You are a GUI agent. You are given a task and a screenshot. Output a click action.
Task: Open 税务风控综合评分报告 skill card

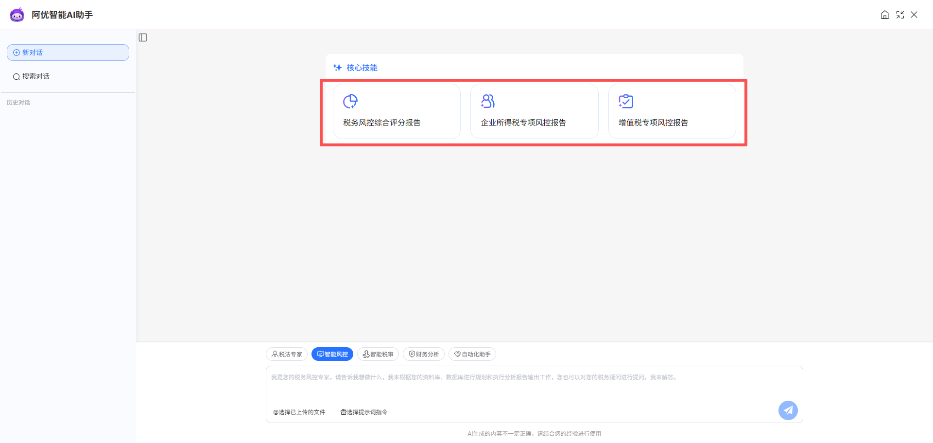[397, 111]
